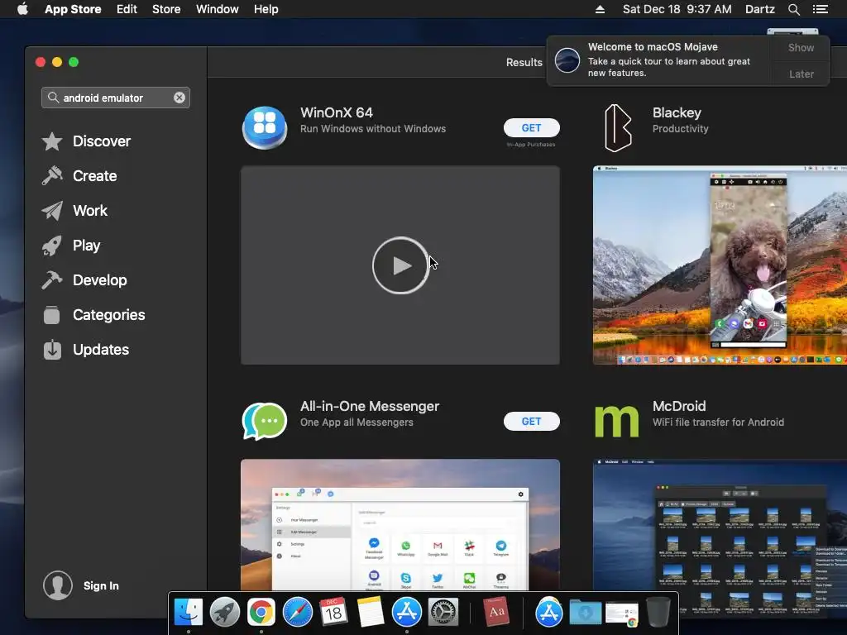
Task: Open the Help menu
Action: tap(266, 9)
